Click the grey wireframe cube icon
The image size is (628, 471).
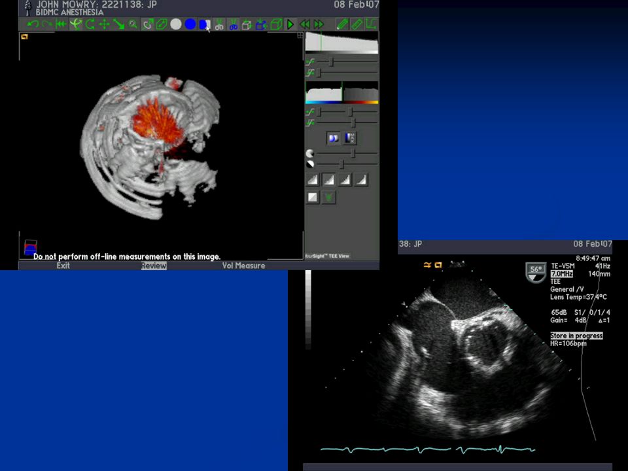[x=247, y=25]
